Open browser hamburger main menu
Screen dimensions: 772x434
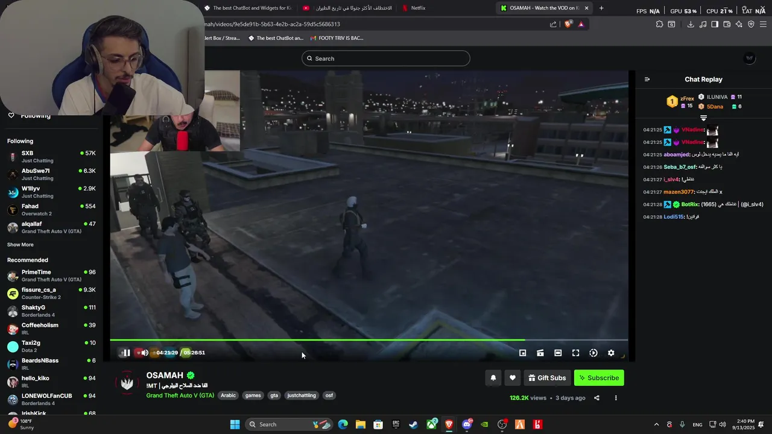click(x=763, y=24)
